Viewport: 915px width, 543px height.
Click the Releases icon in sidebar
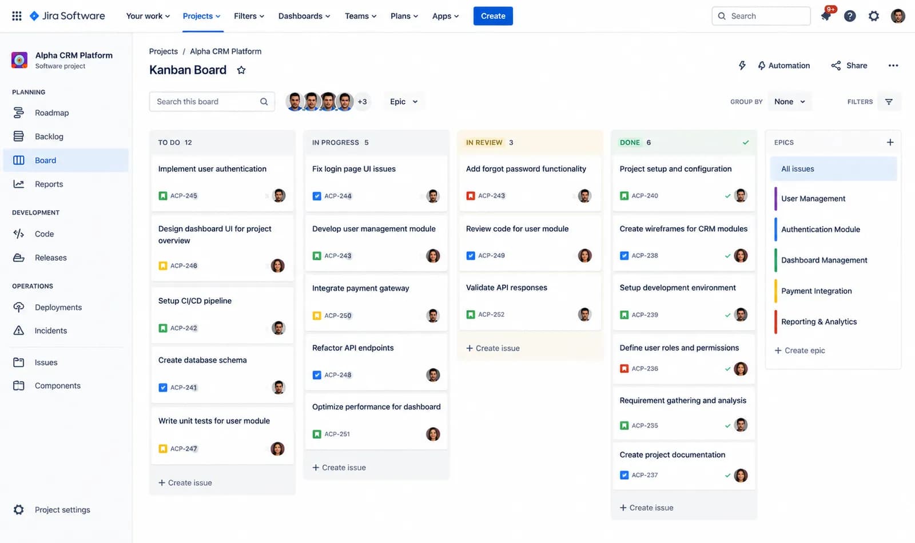point(18,258)
